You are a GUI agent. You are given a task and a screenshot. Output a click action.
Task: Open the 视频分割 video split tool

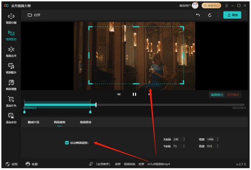tap(11, 19)
